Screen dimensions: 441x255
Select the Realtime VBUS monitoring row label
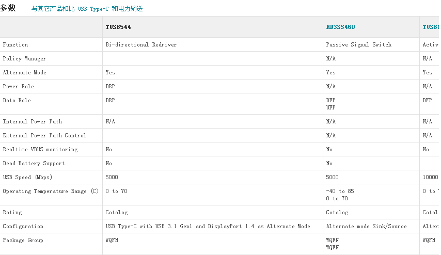[x=40, y=150]
